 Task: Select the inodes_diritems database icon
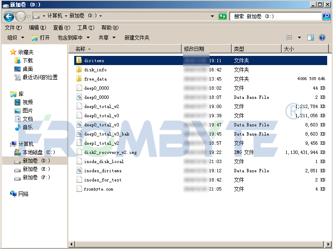coord(79,171)
